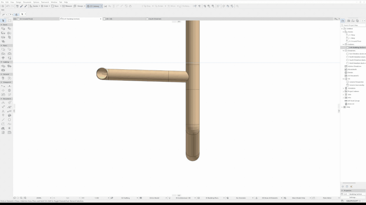Open the Help menu
This screenshot has width=366, height=205.
click(x=66, y=2)
